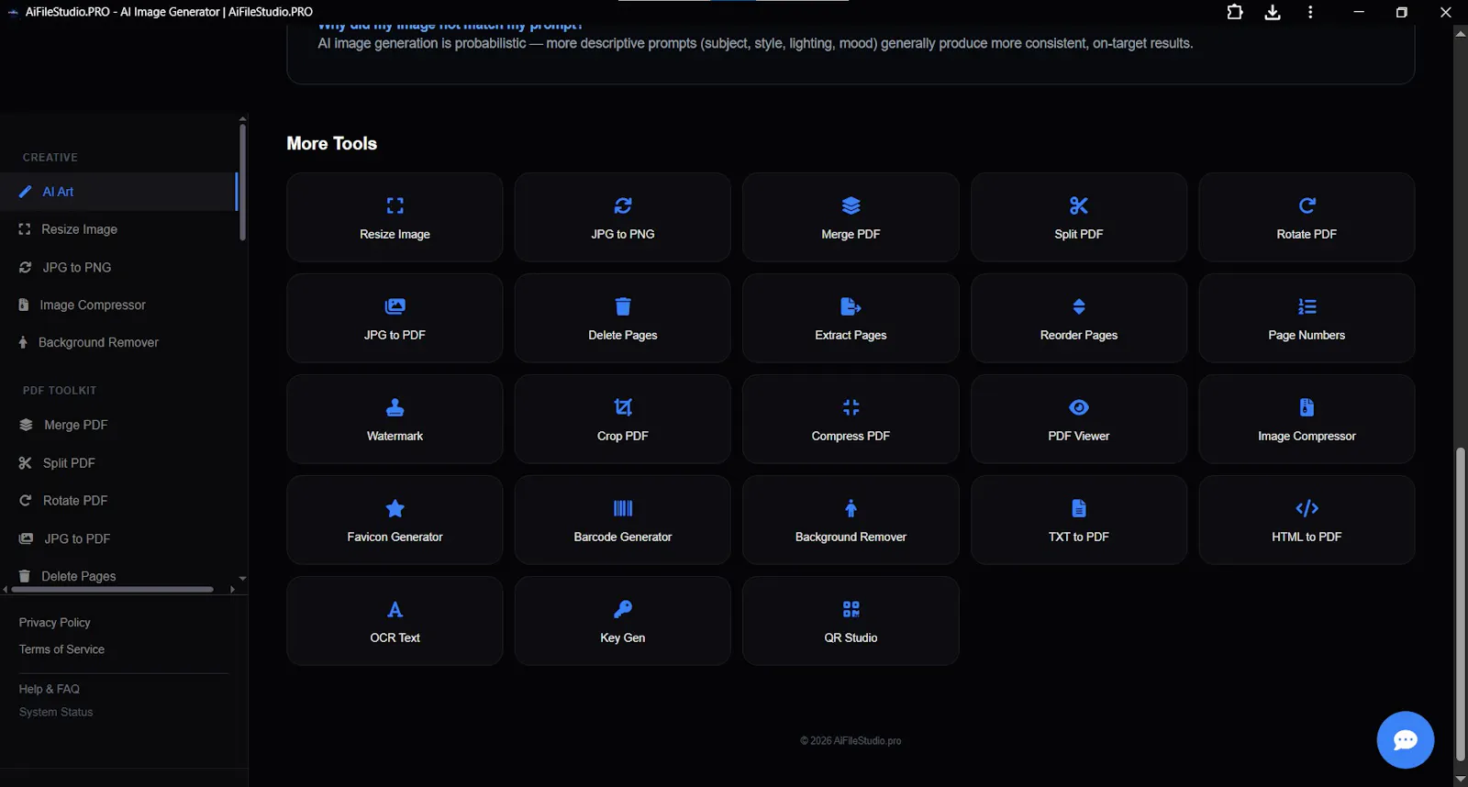Select AI Art in the sidebar
The width and height of the screenshot is (1468, 787).
(x=118, y=192)
